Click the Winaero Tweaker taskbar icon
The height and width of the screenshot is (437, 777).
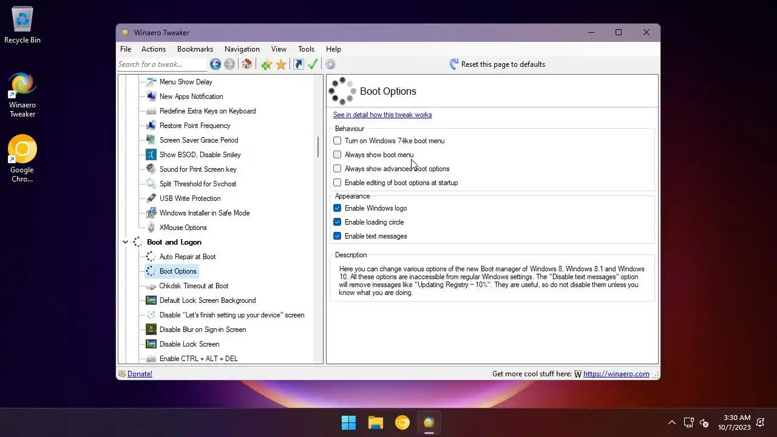point(429,422)
